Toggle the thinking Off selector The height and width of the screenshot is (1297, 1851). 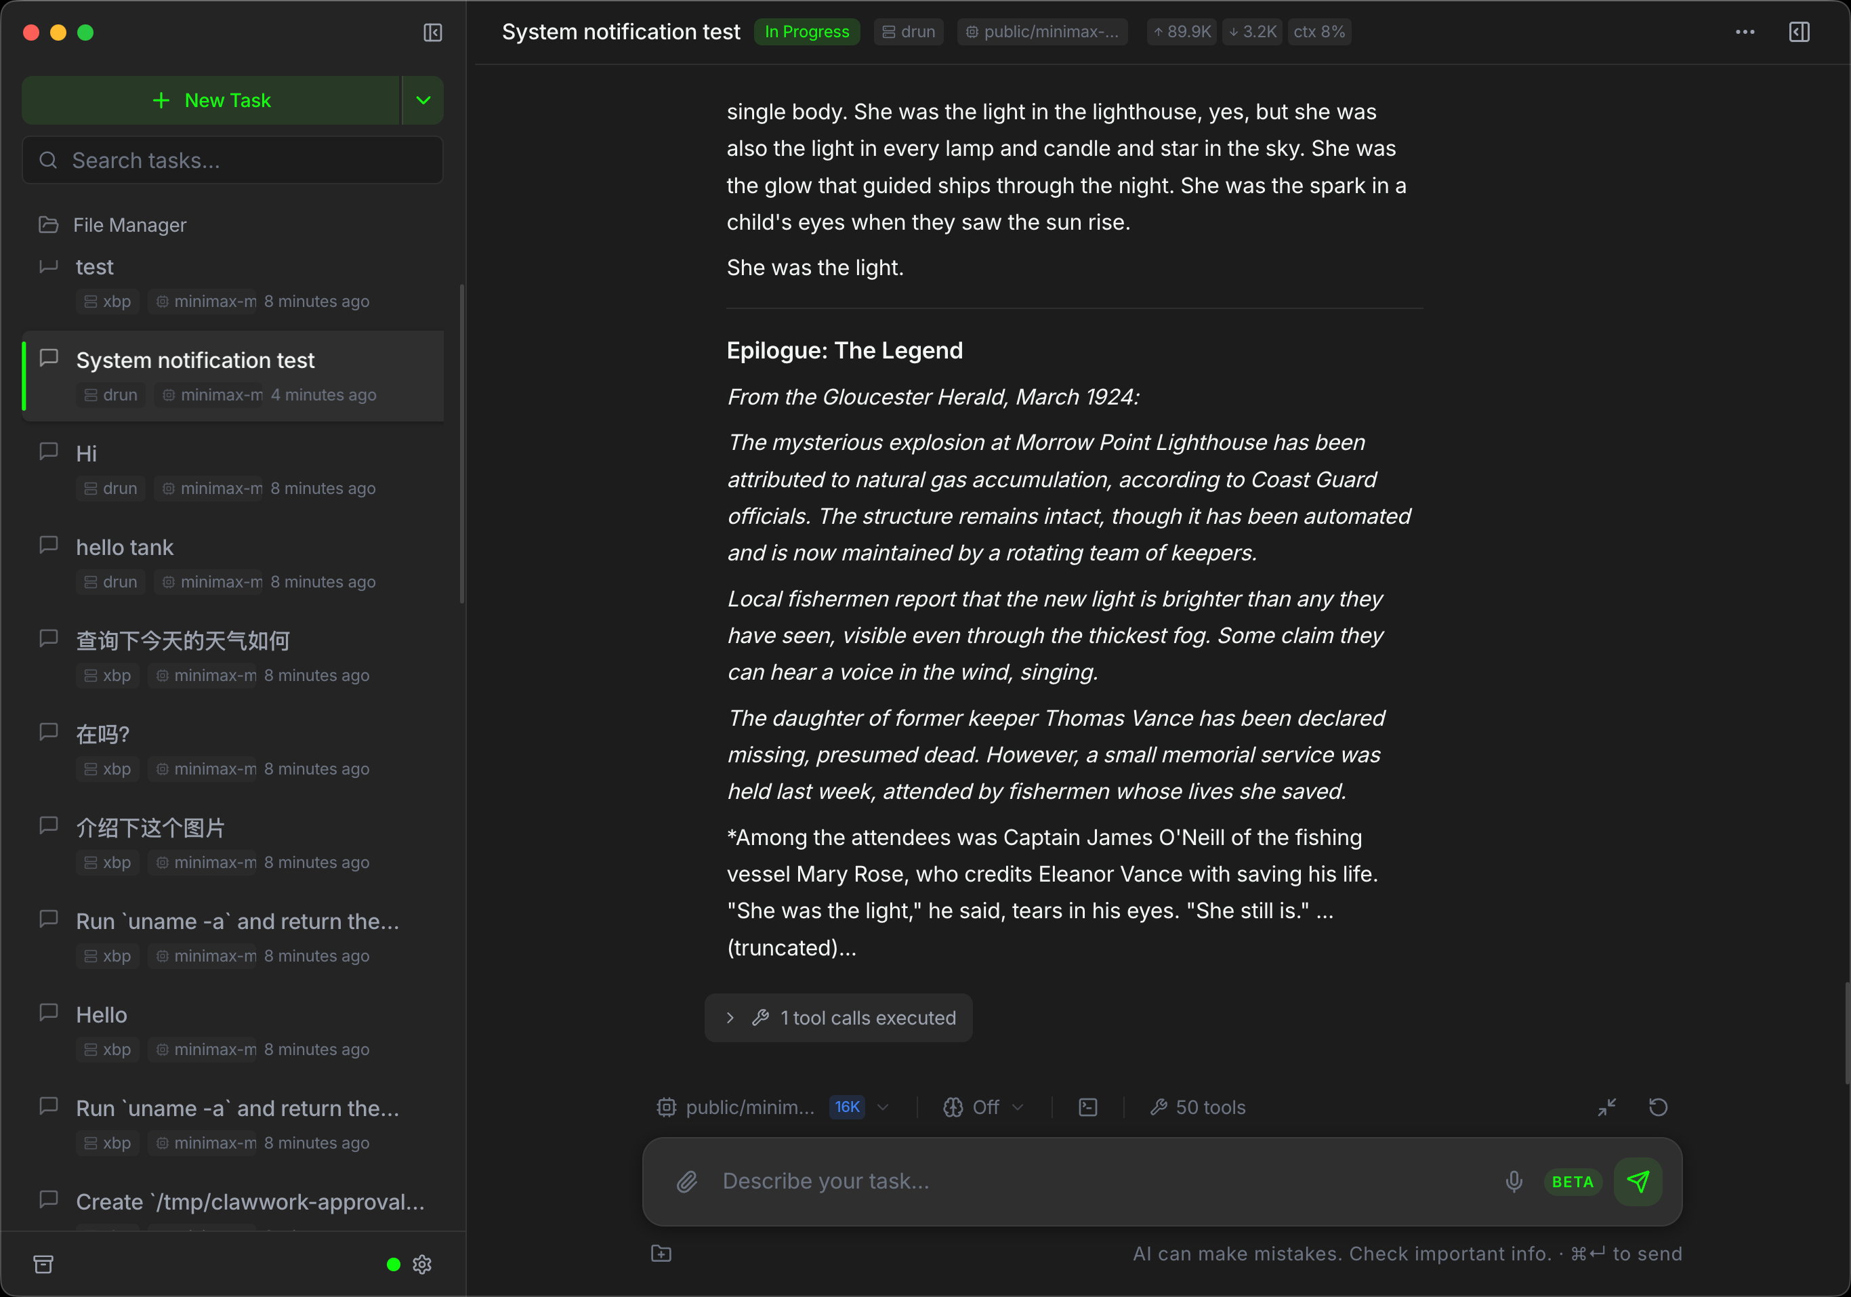point(984,1107)
